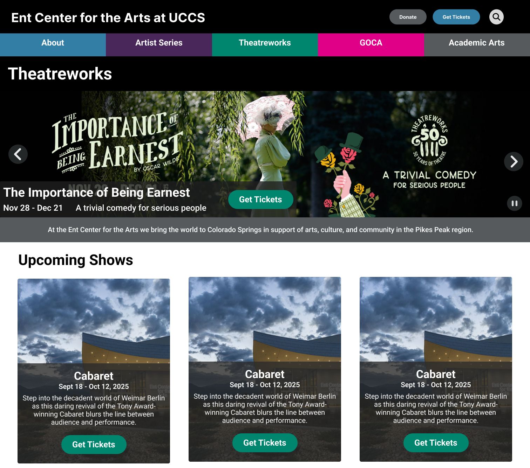
Task: Get tickets for Importance of Being Earnest
Action: (260, 200)
